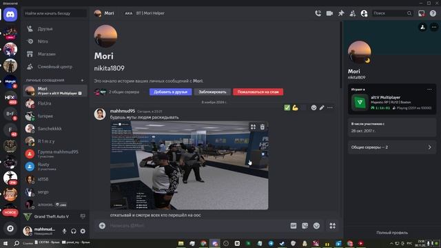The width and height of the screenshot is (441, 248).
Task: Select the Mori conversation
Action: pyautogui.click(x=55, y=90)
